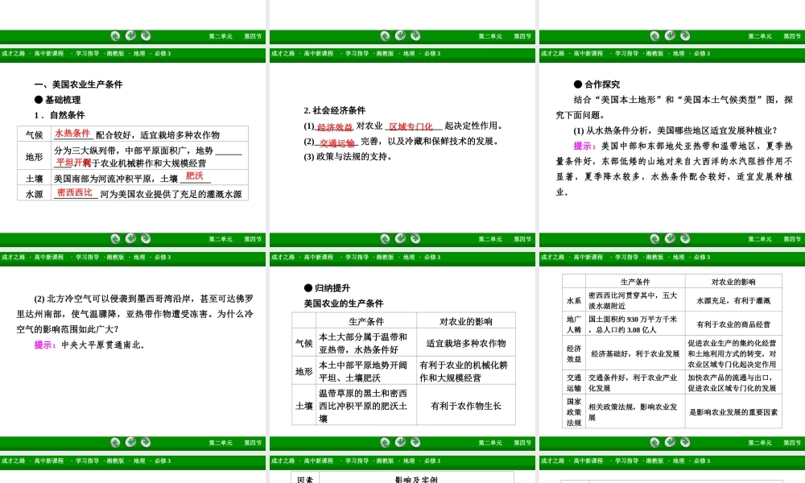Click forward arrow under the 自然条件 table slide
This screenshot has width=805, height=483.
[x=146, y=238]
